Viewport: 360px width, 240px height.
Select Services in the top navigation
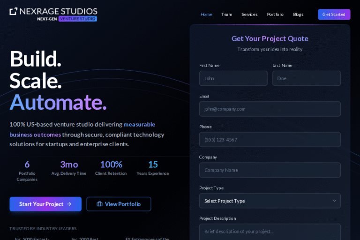[249, 14]
